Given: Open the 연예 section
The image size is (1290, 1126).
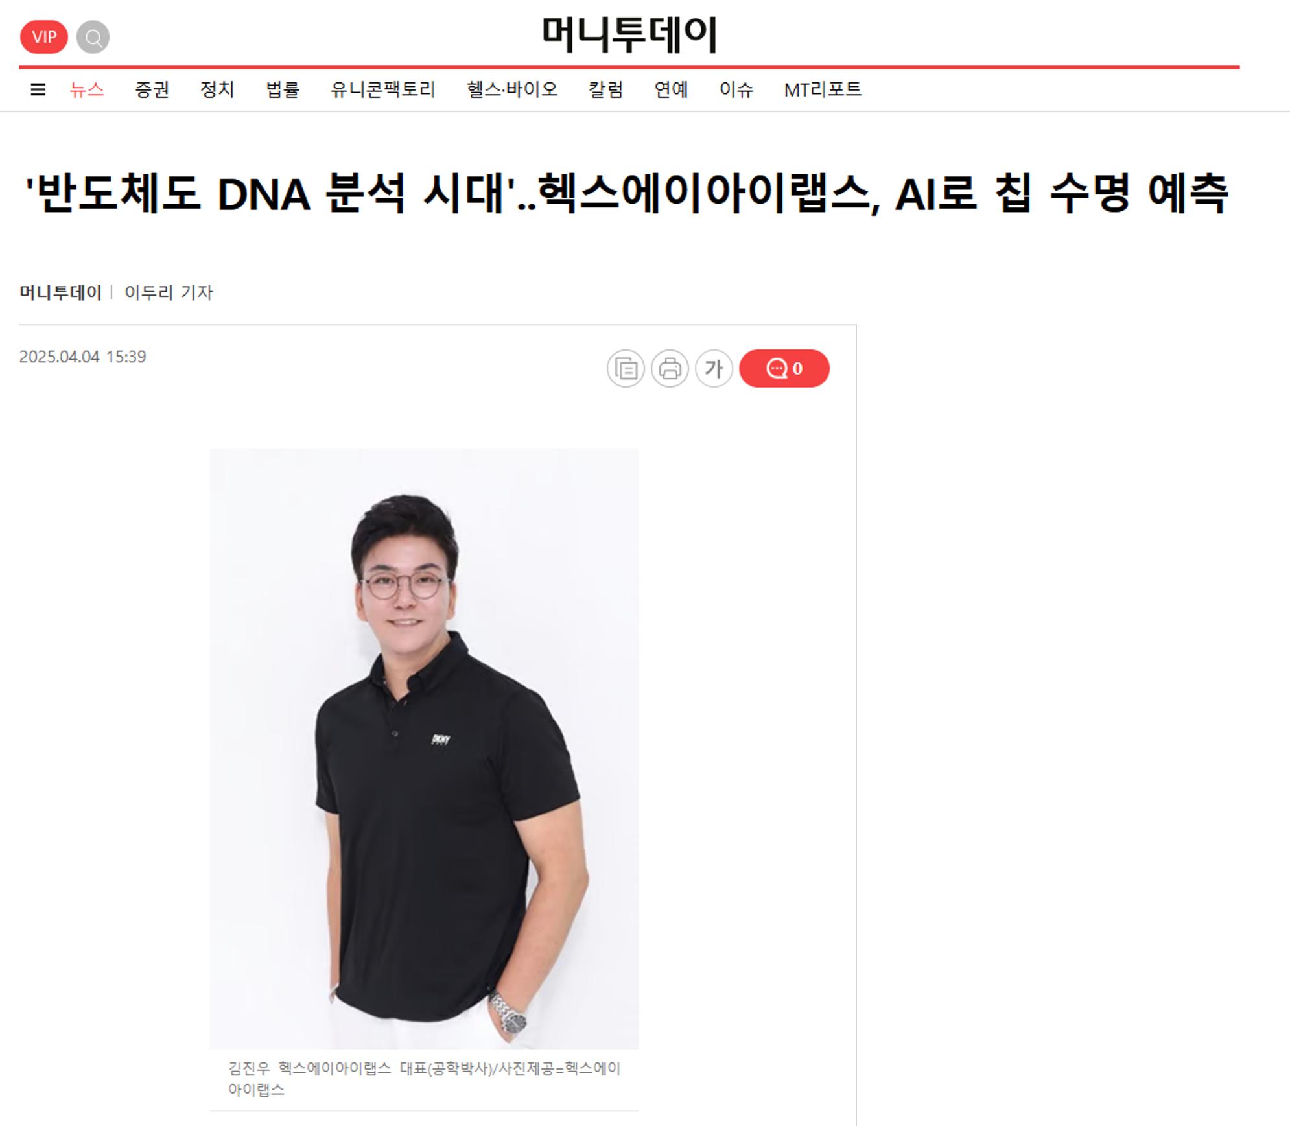Looking at the screenshot, I should click(x=671, y=89).
